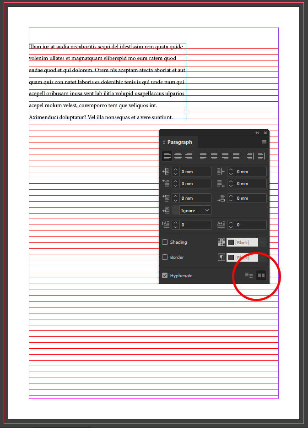Apply Justify All Lines alignment
308x428 pixels.
236,156
